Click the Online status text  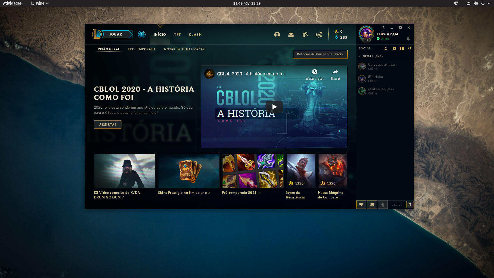coord(385,39)
